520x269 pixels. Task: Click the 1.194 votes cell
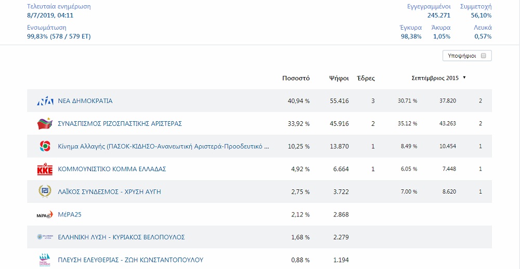click(x=341, y=260)
